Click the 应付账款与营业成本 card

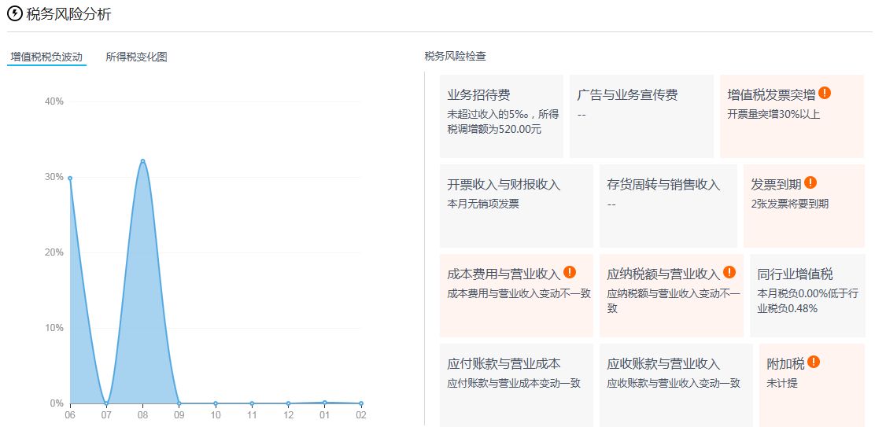tap(516, 385)
